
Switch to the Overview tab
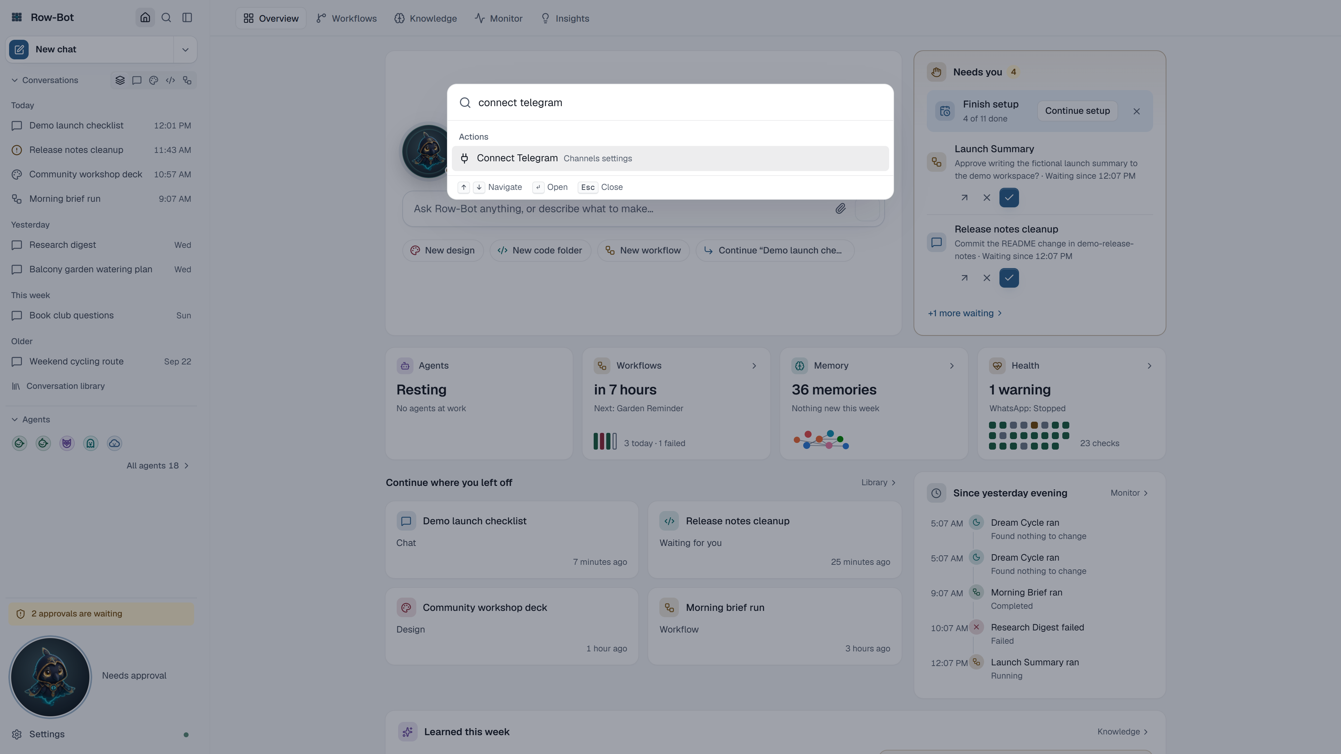(271, 18)
